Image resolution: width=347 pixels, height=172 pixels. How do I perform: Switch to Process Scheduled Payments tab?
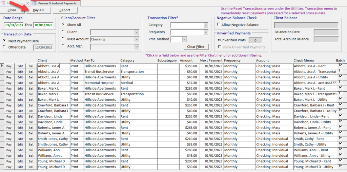click(56, 3)
